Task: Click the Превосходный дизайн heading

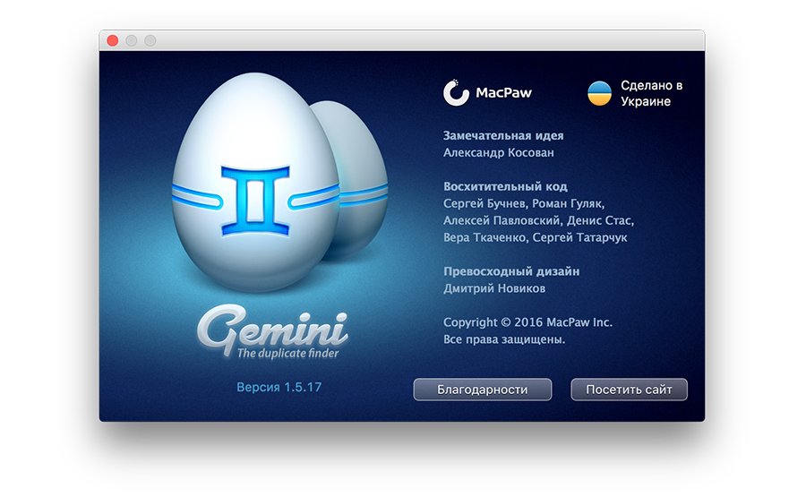Action: click(511, 271)
